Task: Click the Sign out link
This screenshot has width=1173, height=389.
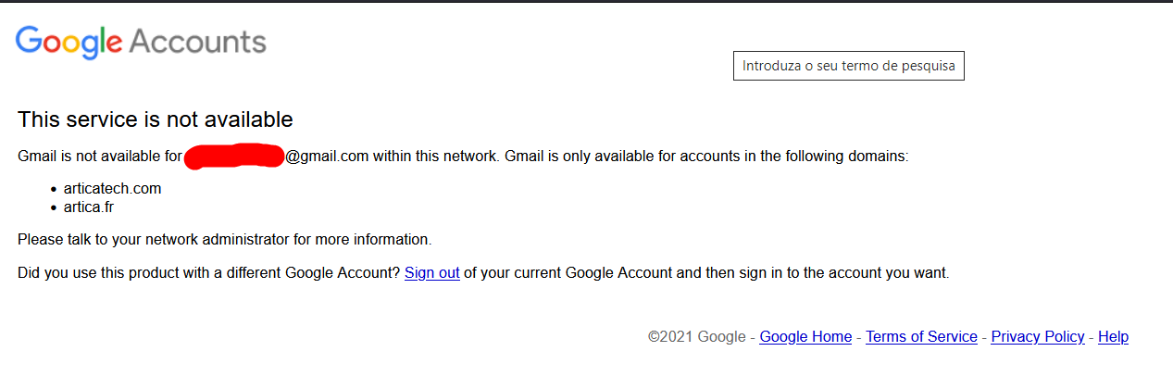Action: tap(431, 273)
